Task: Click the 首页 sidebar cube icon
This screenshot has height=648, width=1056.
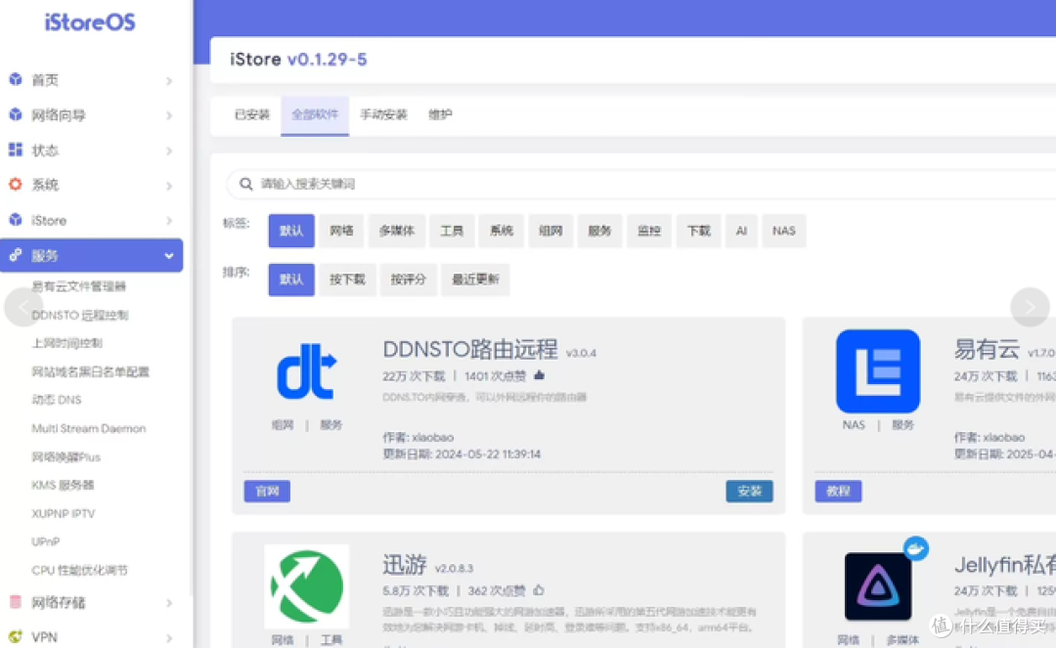Action: click(16, 79)
